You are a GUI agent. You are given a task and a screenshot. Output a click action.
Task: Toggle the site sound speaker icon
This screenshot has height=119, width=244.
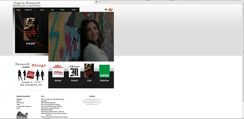[x=106, y=9]
